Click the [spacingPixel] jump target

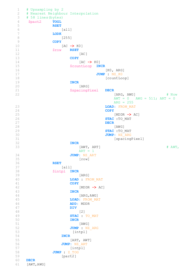tap(129, 139)
